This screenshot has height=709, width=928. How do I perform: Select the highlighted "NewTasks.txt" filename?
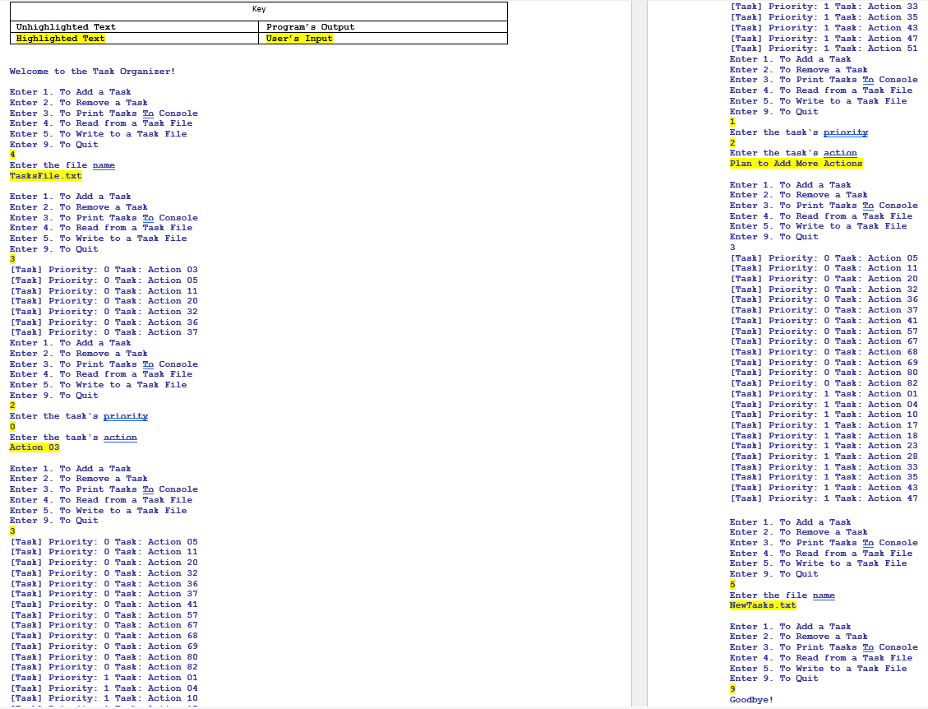tap(762, 605)
